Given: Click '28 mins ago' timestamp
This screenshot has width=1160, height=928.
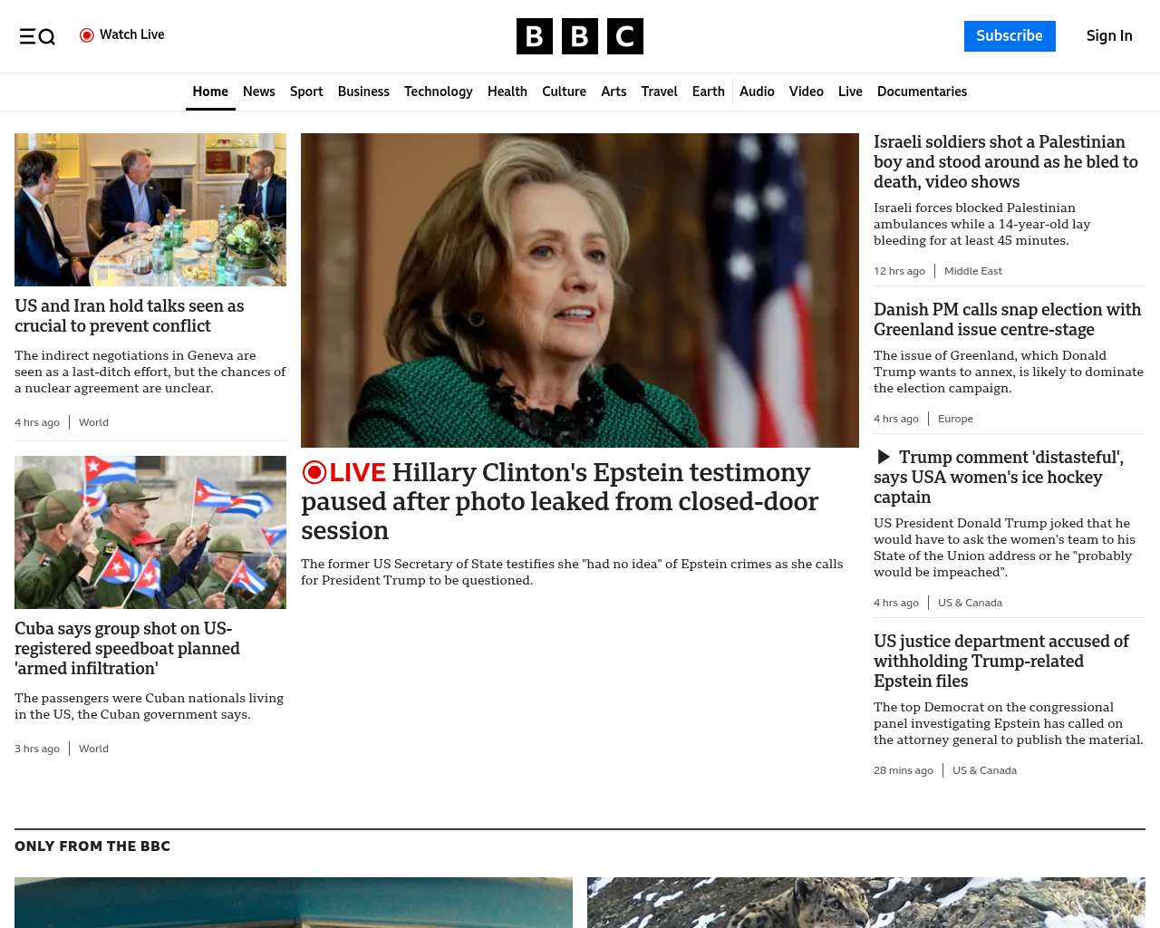Looking at the screenshot, I should tap(904, 770).
